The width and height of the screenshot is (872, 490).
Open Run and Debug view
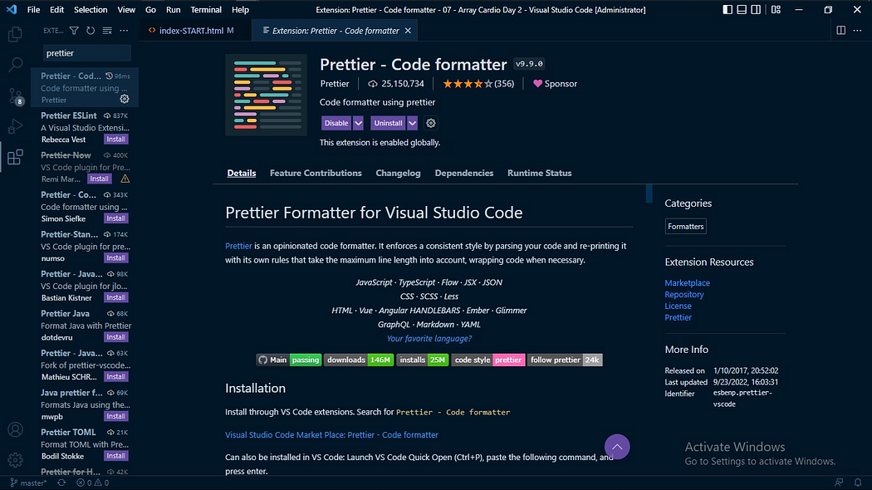click(15, 126)
